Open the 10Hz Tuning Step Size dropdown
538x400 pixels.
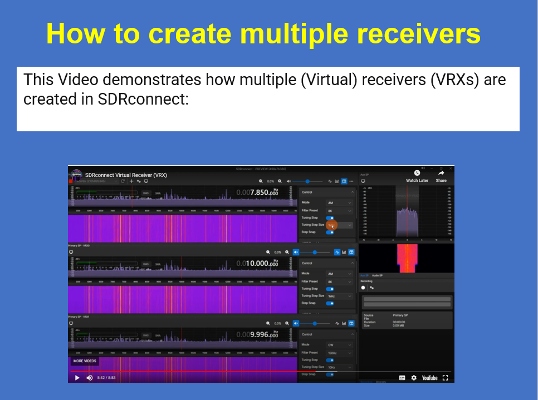click(339, 367)
